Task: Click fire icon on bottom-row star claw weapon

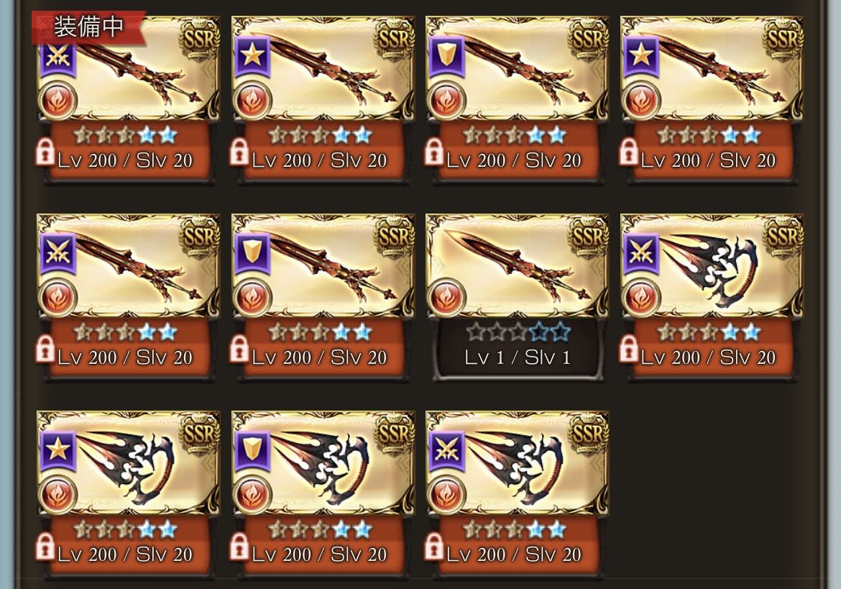Action: (x=57, y=495)
